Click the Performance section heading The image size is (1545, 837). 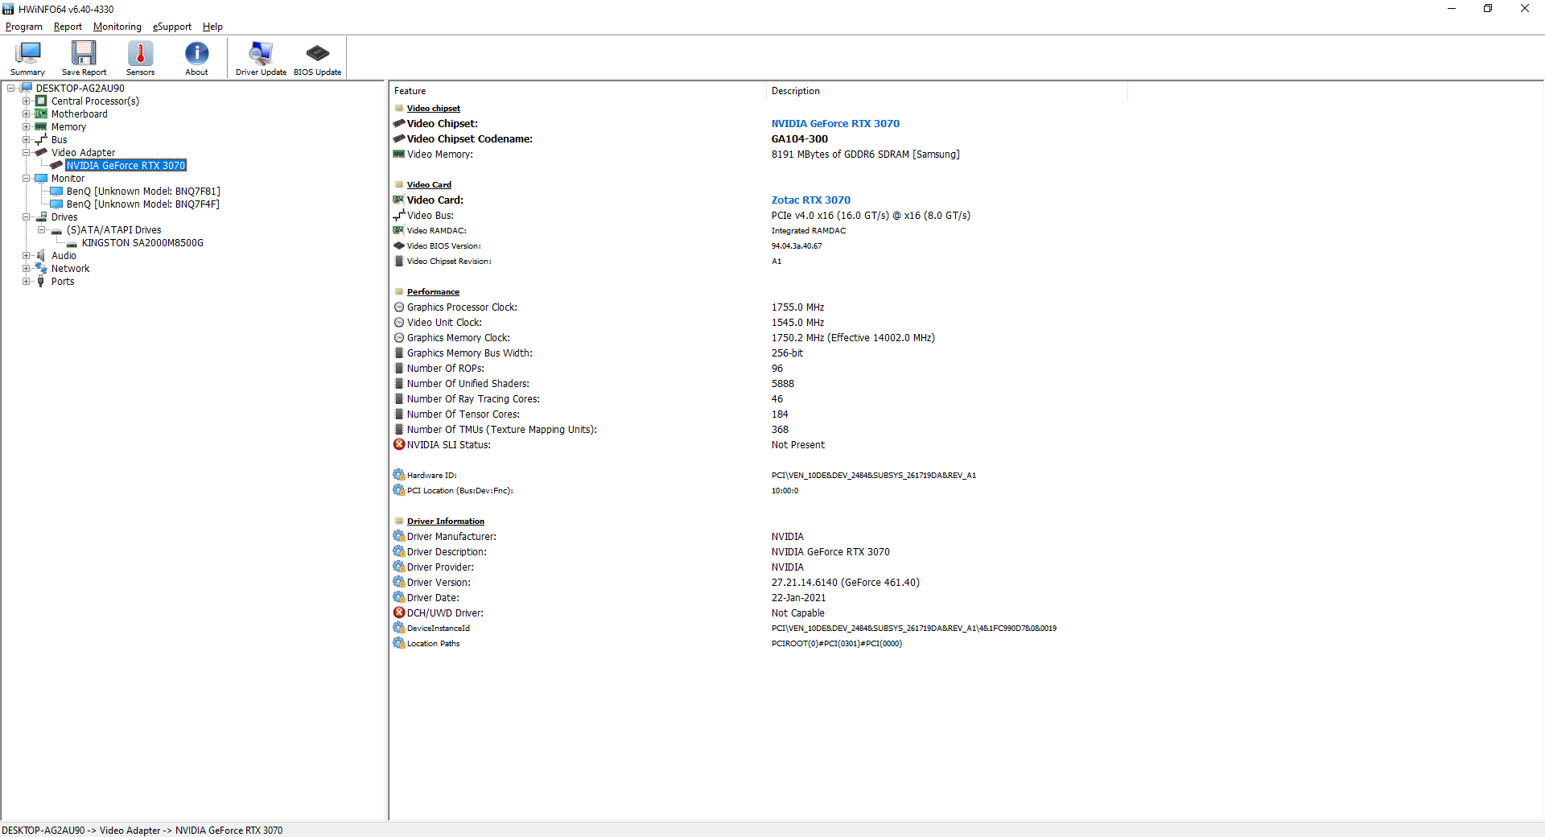pos(433,291)
